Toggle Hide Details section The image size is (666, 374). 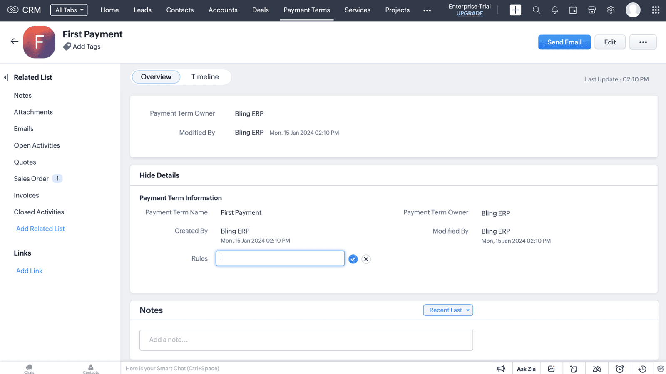(x=159, y=175)
